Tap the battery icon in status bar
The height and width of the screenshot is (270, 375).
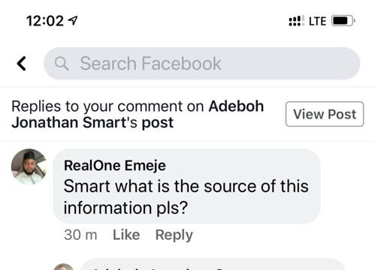coord(343,21)
